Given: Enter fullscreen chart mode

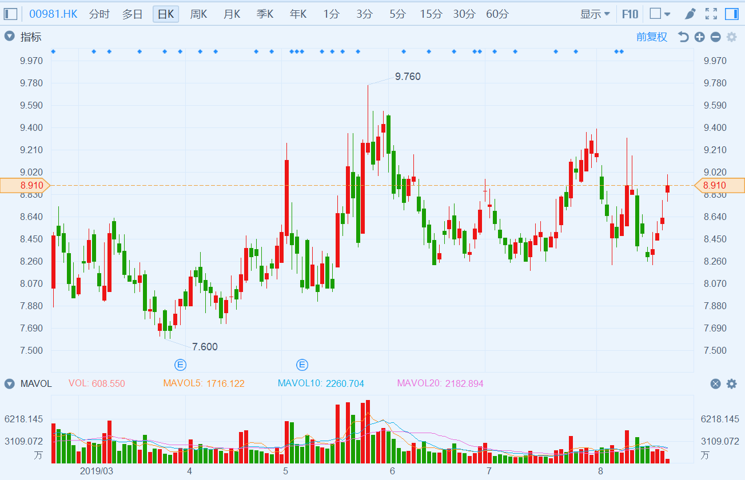Looking at the screenshot, I should pyautogui.click(x=711, y=14).
